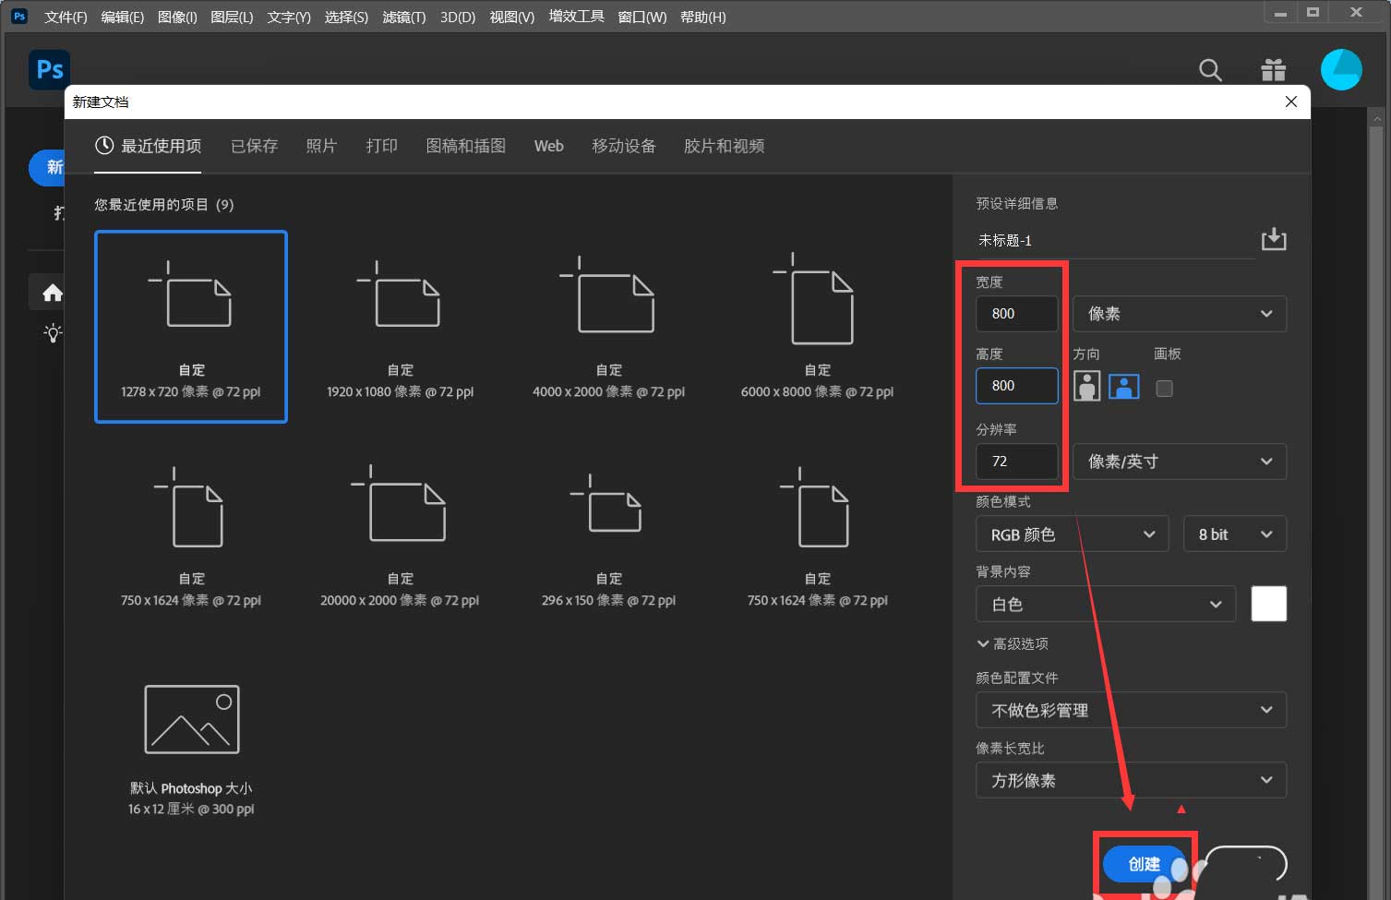Open the 图像(I) menu
This screenshot has height=900, width=1391.
click(177, 17)
